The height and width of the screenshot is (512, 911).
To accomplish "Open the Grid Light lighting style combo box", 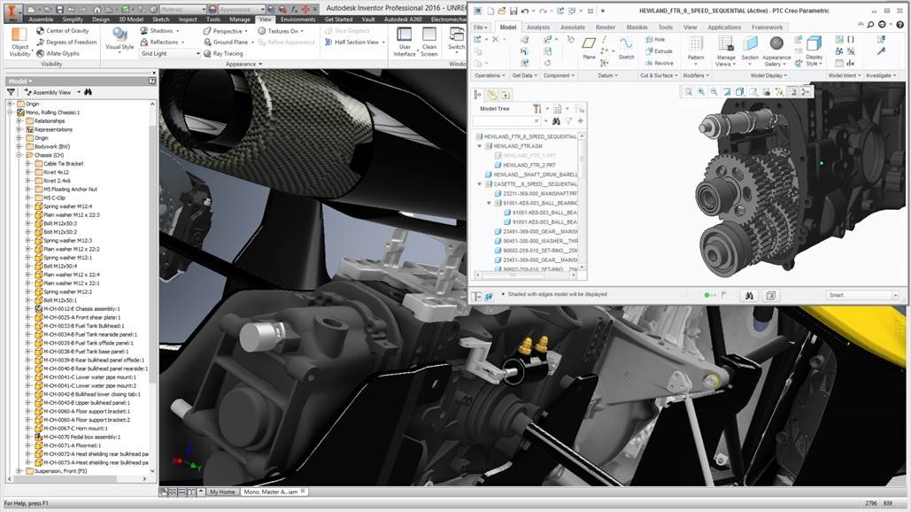I will pyautogui.click(x=170, y=53).
